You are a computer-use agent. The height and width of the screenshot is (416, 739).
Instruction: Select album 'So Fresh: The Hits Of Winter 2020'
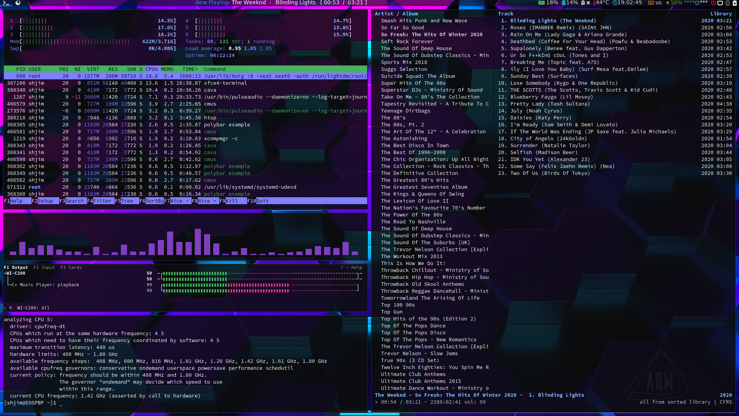[x=432, y=35]
